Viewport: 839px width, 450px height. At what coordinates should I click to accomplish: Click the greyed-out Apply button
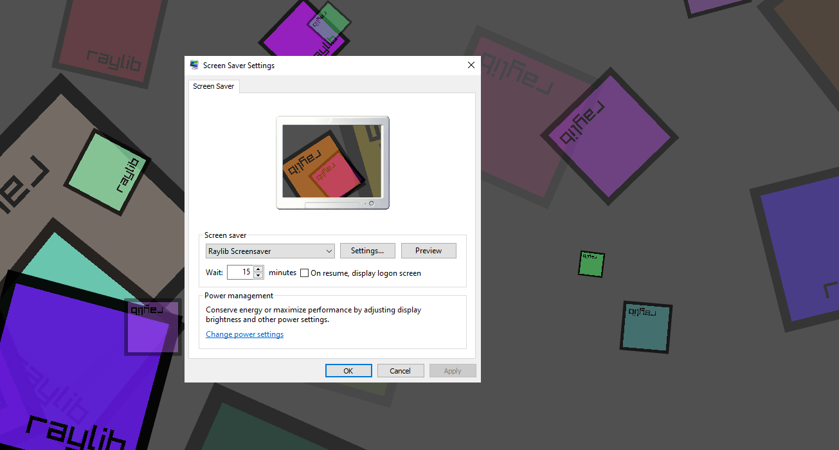453,371
